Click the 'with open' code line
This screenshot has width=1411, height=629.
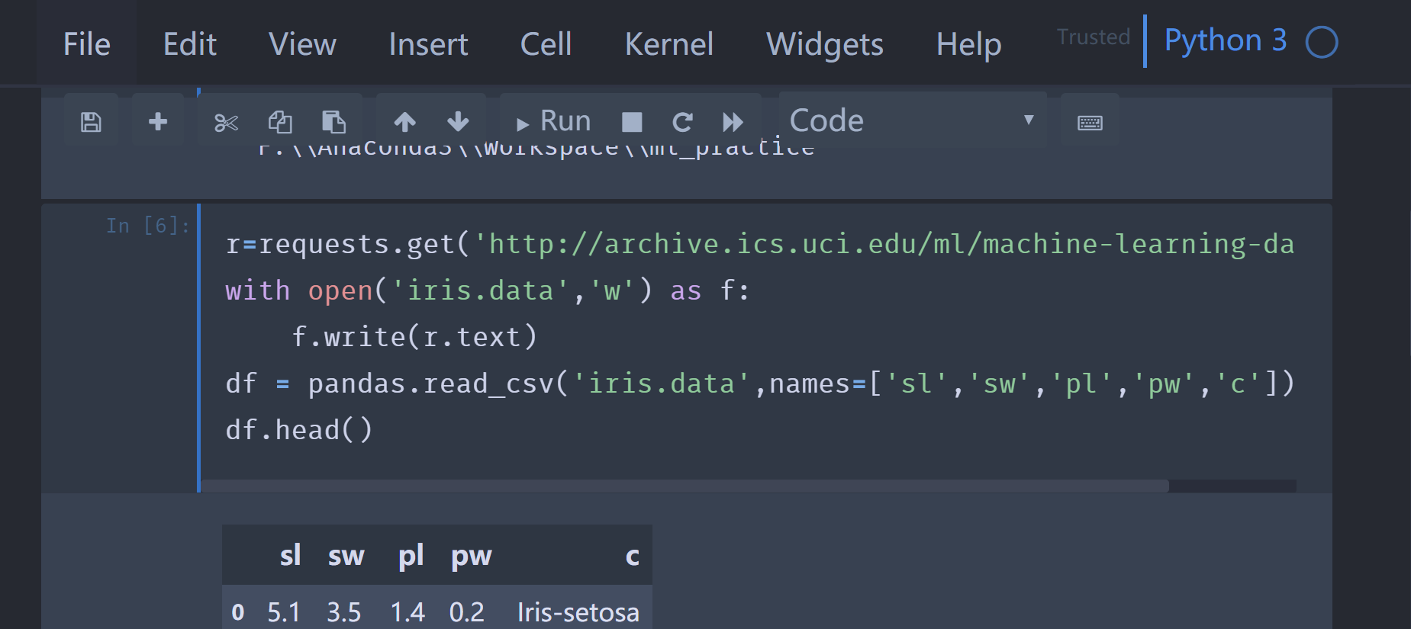click(488, 290)
